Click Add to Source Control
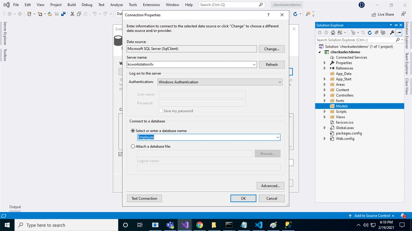The image size is (412, 231). (371, 215)
